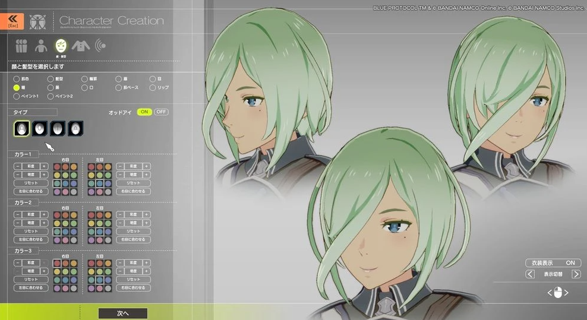Decrease カラー3 right-eye 彩度 with minus
Viewport: 587px width, 320px height.
(x=18, y=263)
